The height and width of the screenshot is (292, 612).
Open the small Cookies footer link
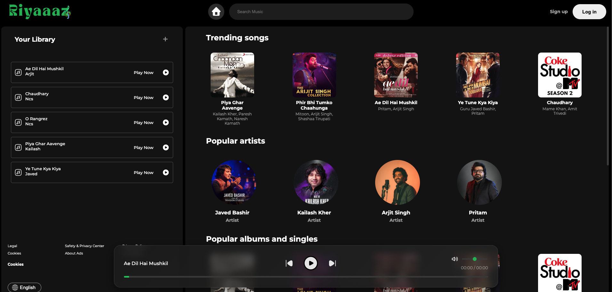click(x=14, y=253)
